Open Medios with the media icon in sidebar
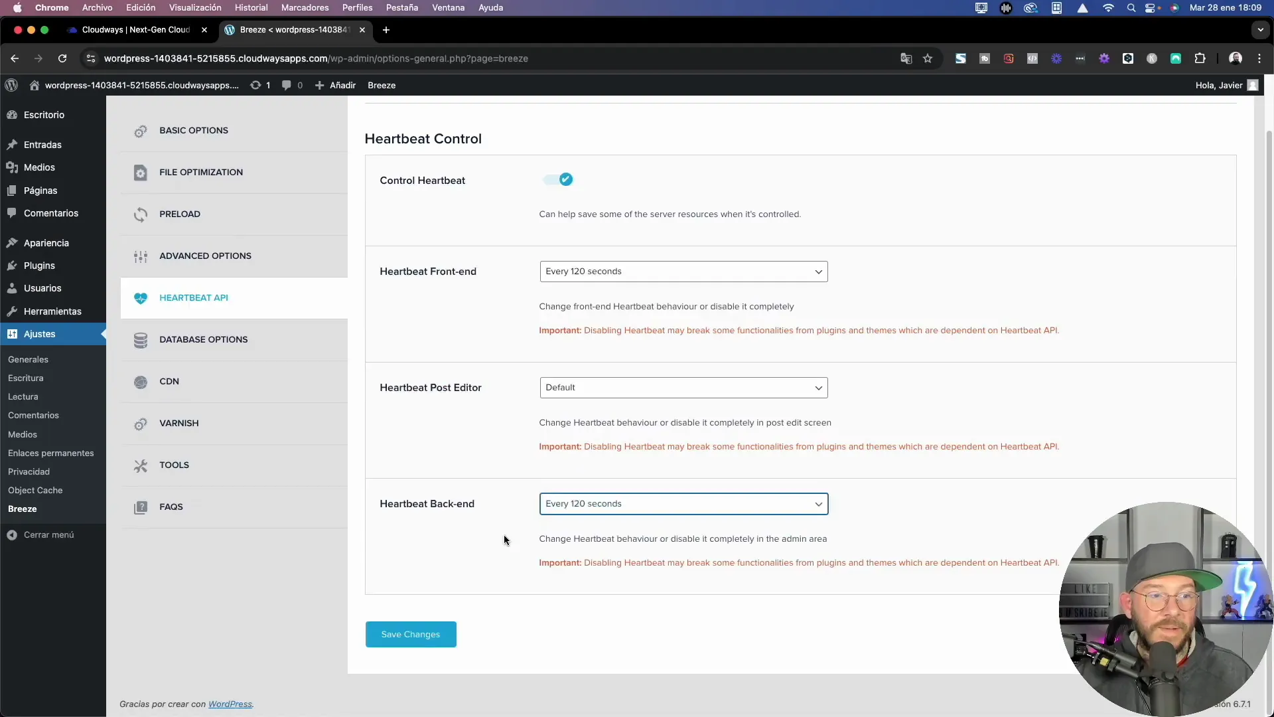The height and width of the screenshot is (717, 1274). pyautogui.click(x=53, y=167)
